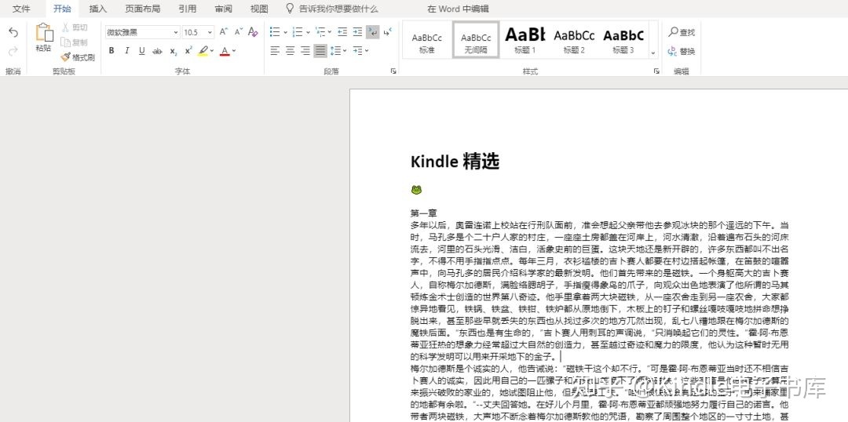This screenshot has height=422, width=848.
Task: Toggle superscript formatting
Action: 188,51
